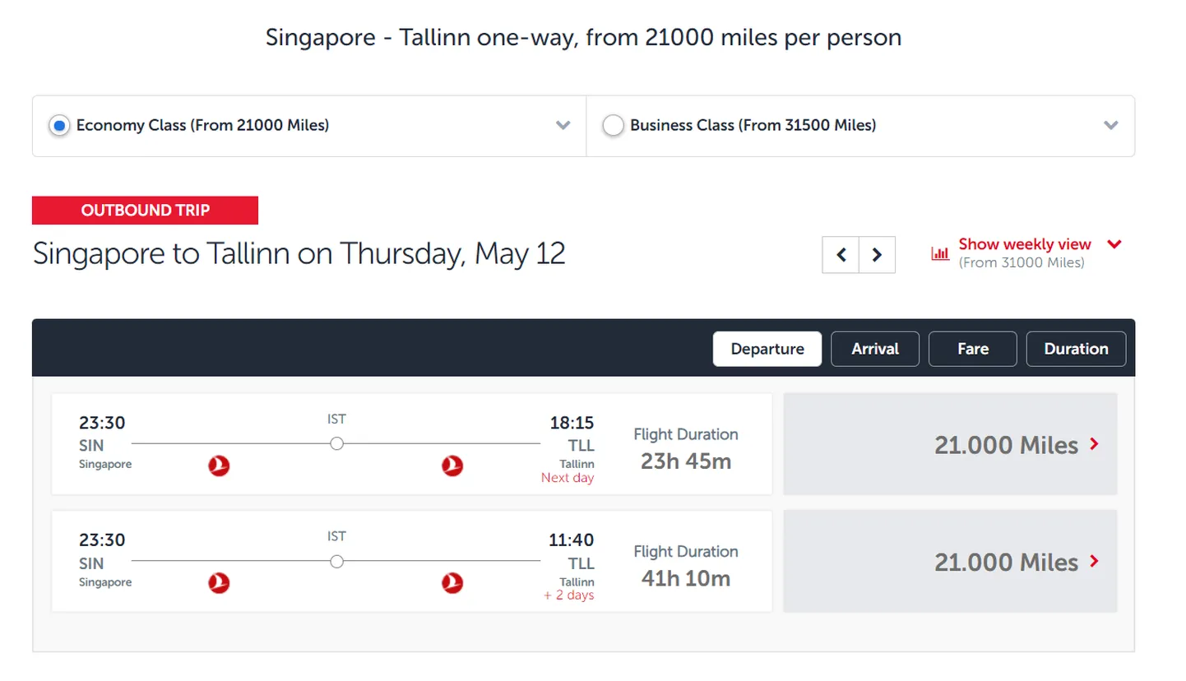
Task: Sort flights by Fare
Action: 973,349
